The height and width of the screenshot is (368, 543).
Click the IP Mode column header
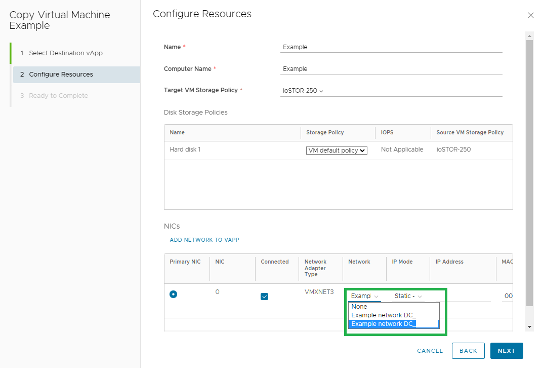pos(402,262)
